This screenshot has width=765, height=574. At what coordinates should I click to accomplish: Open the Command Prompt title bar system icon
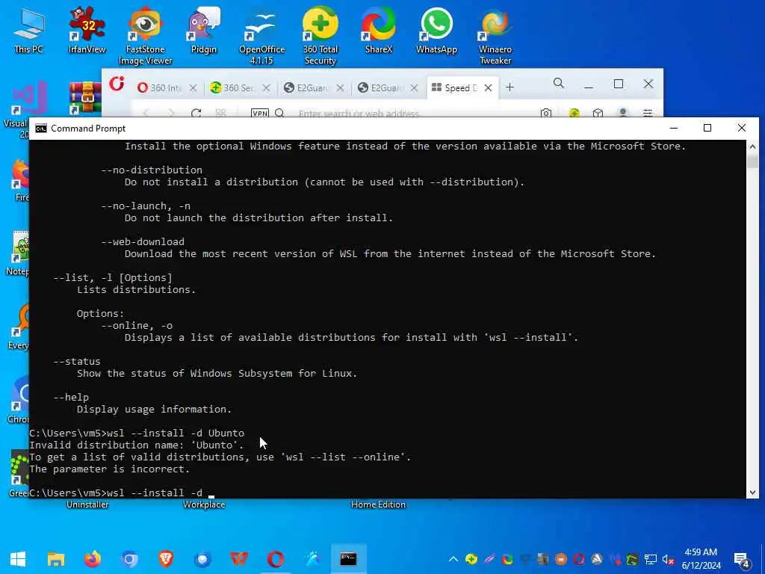point(42,129)
